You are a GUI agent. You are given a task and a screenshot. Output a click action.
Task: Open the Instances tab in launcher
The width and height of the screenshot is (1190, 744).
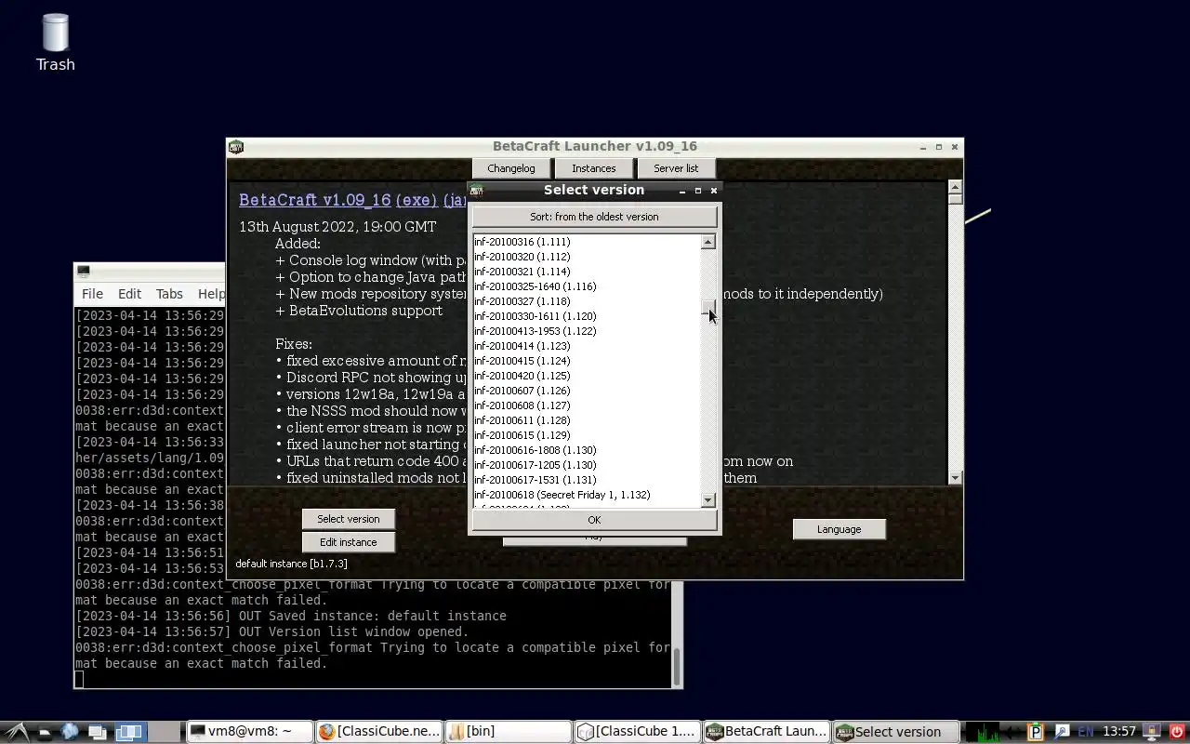click(x=594, y=168)
